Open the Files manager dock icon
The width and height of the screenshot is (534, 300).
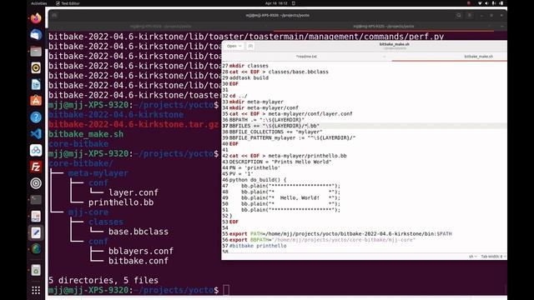point(36,52)
